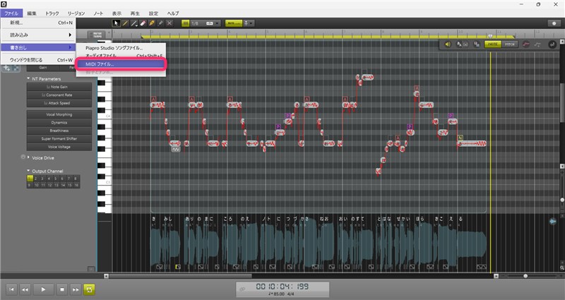Image resolution: width=565 pixels, height=300 pixels.
Task: Select MIDI ファイル... export option
Action: click(121, 64)
